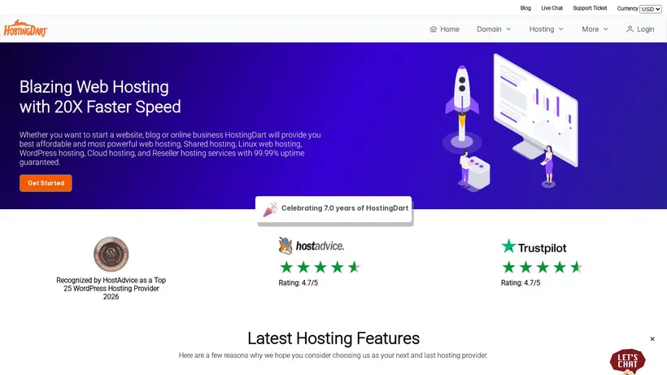Screen dimensions: 667x375
Task: Close the chat widget popup
Action: tap(652, 339)
